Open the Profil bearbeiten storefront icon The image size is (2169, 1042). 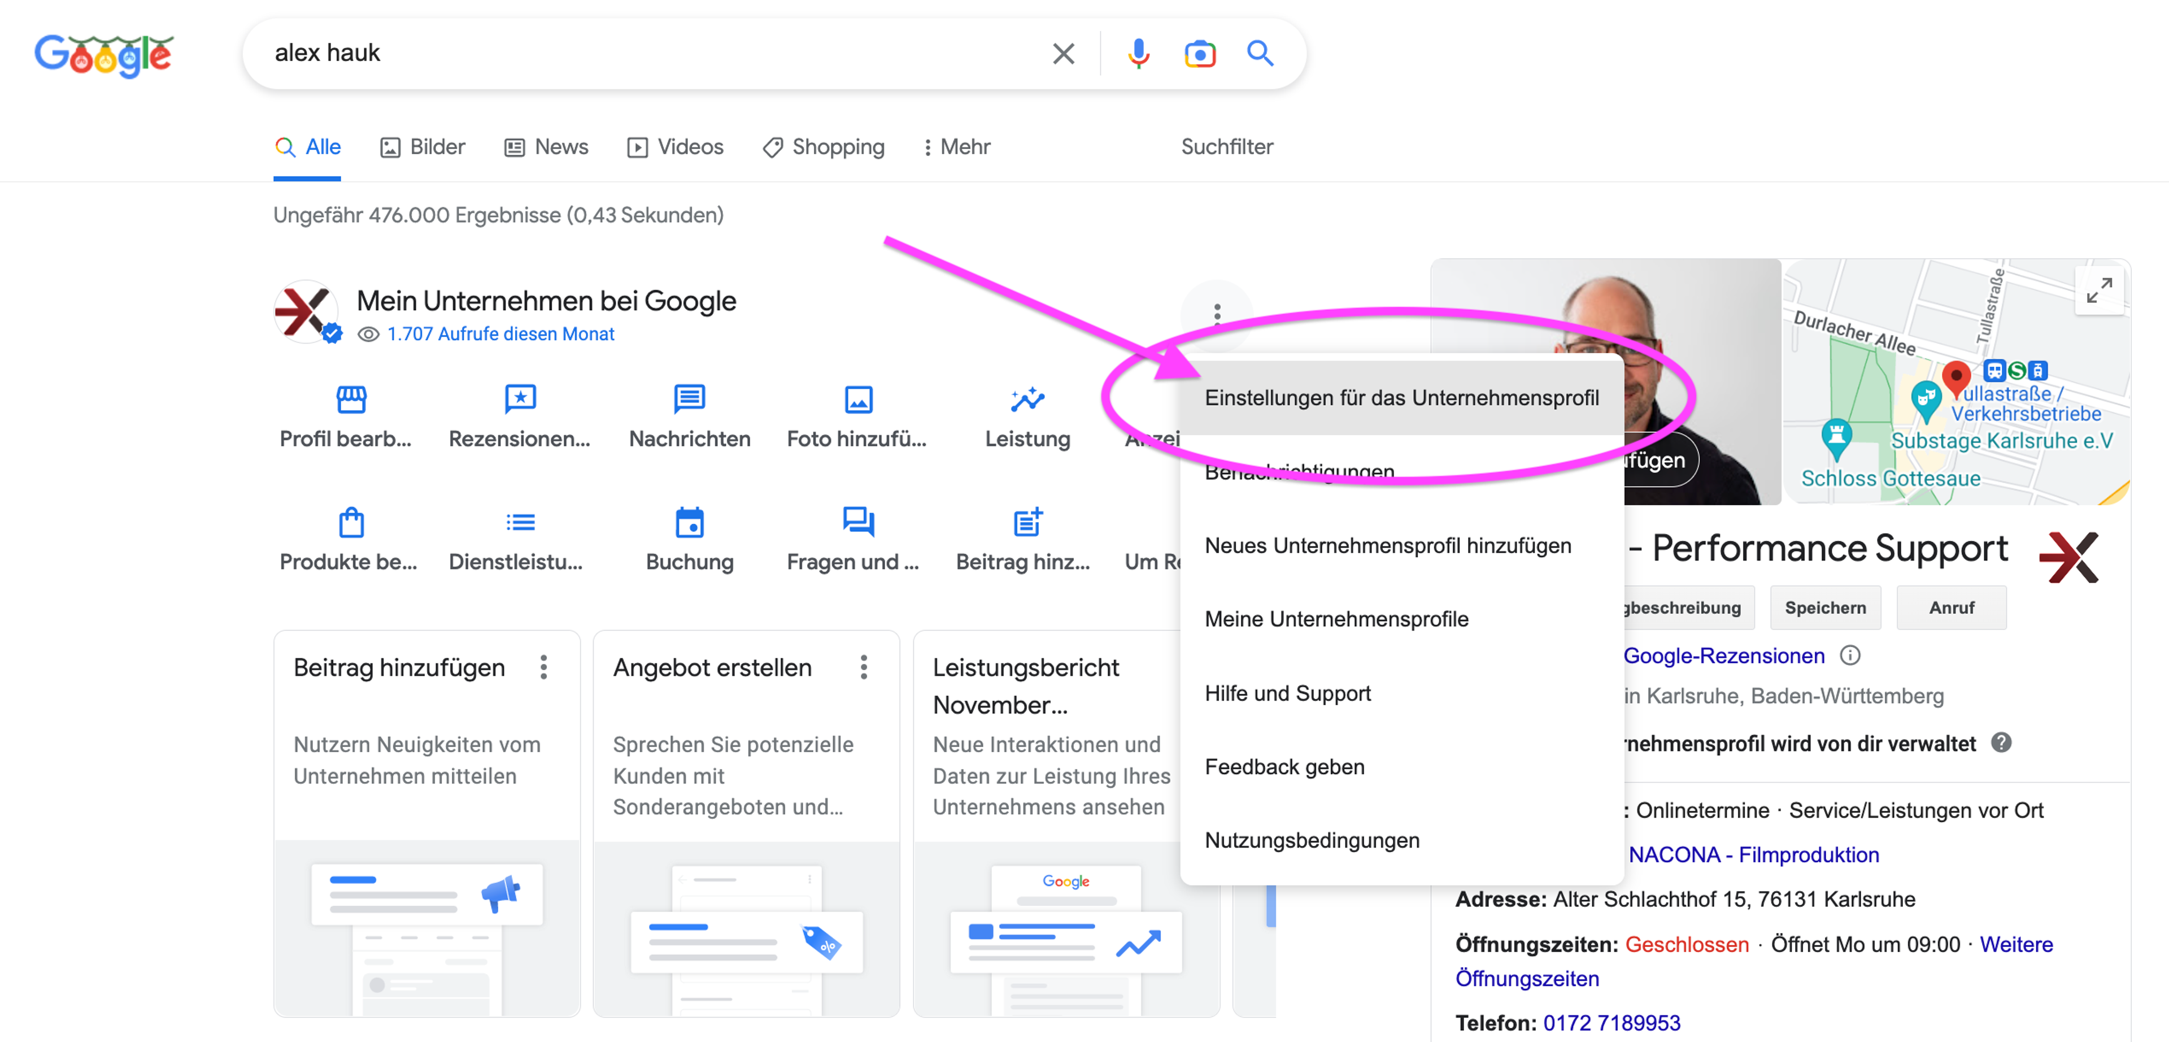pos(351,398)
